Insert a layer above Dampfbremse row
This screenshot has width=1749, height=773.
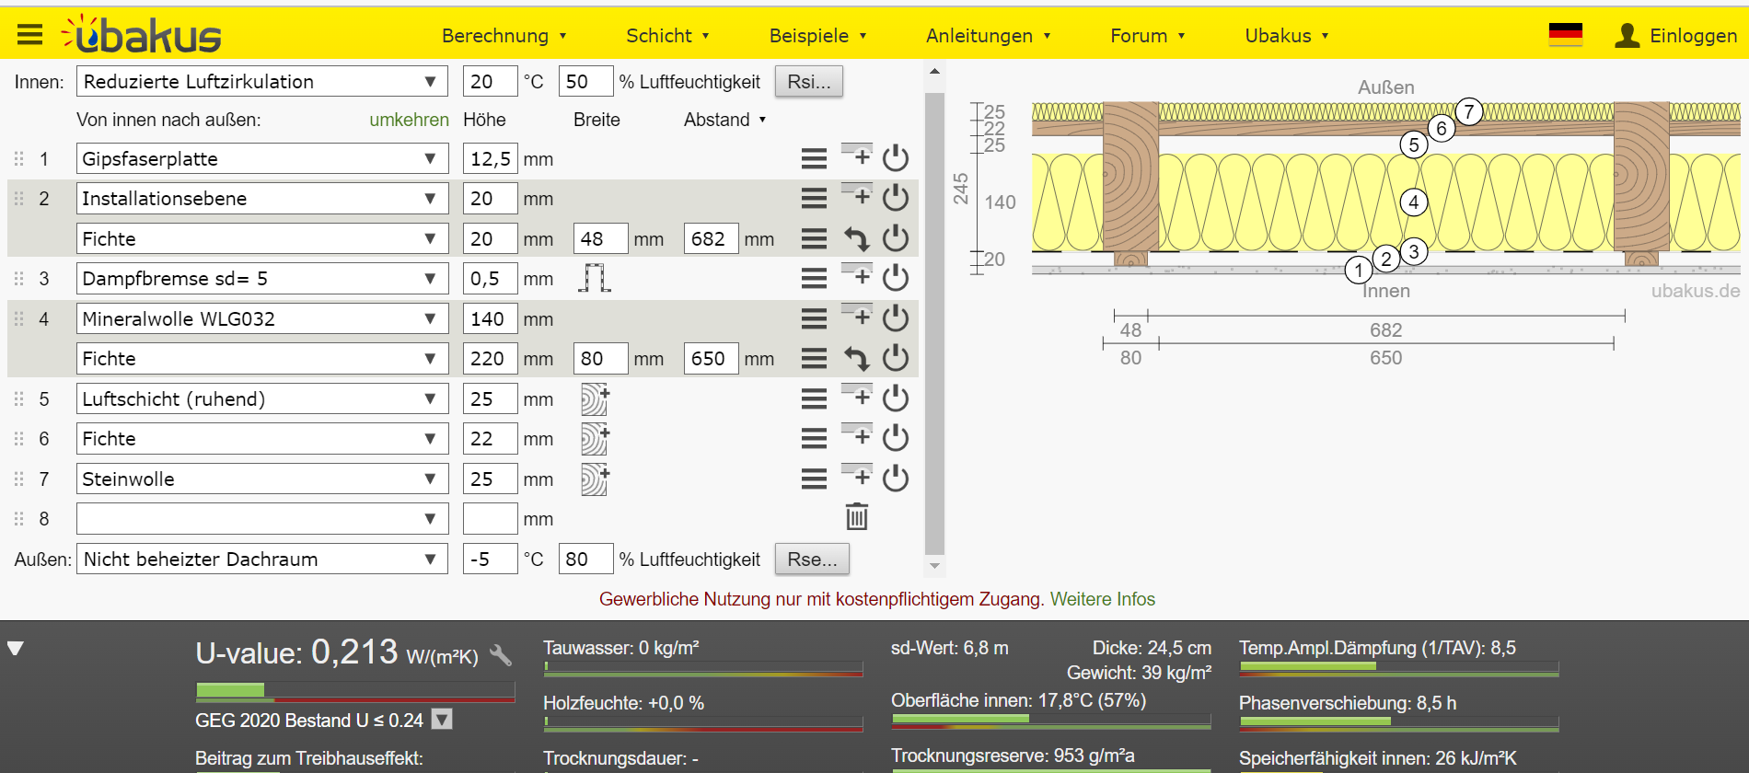coord(857,274)
